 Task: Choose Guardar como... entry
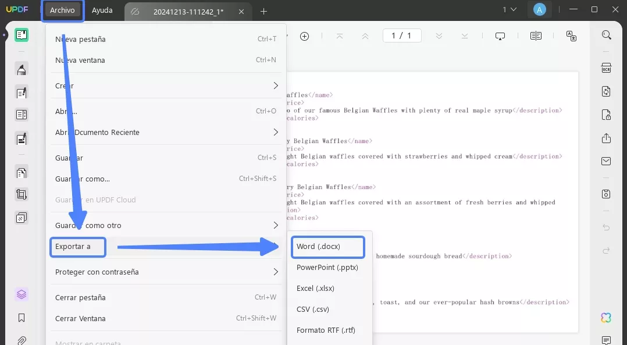point(166,179)
